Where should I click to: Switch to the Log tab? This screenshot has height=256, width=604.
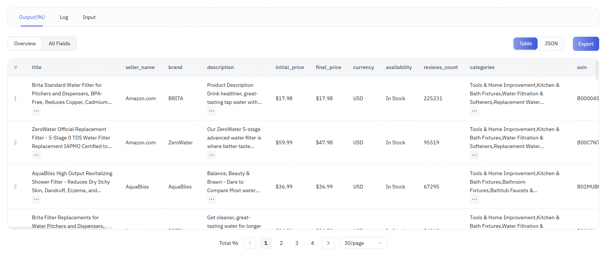pos(64,17)
